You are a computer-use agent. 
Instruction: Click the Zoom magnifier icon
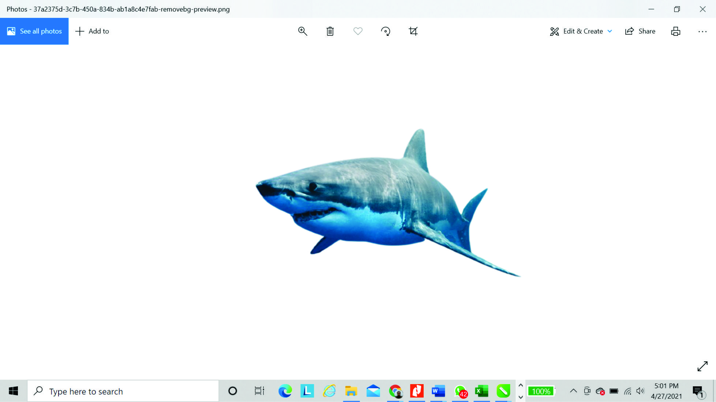click(x=303, y=31)
